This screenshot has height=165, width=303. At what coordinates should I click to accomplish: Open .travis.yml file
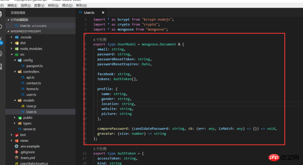pos(28,158)
